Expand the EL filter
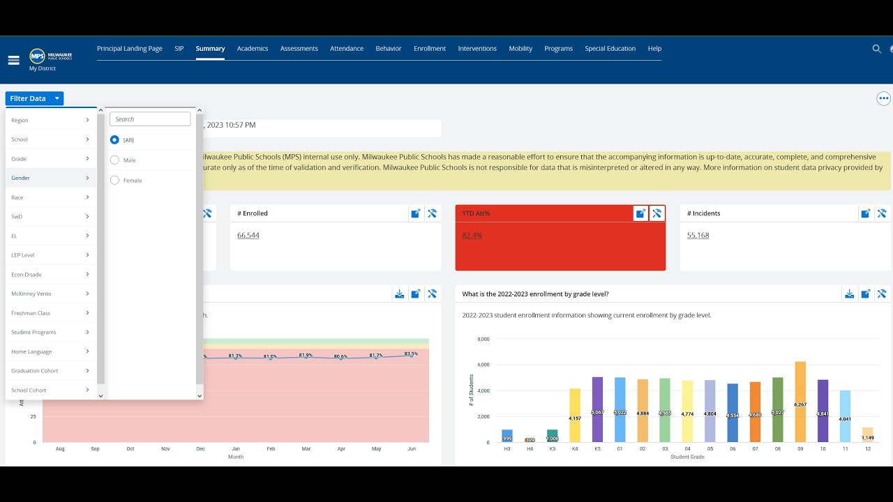This screenshot has width=893, height=502. point(51,236)
